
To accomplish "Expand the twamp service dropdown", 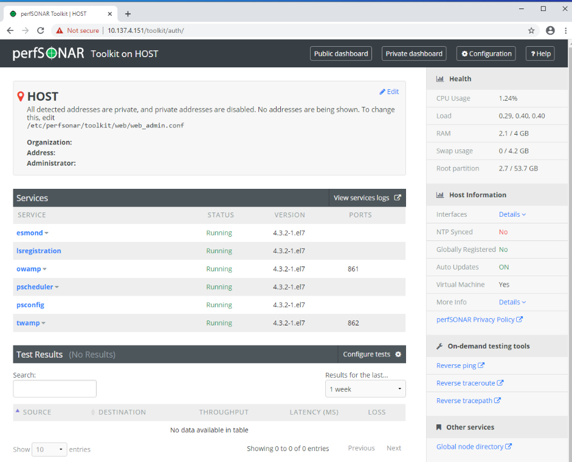I will point(43,323).
